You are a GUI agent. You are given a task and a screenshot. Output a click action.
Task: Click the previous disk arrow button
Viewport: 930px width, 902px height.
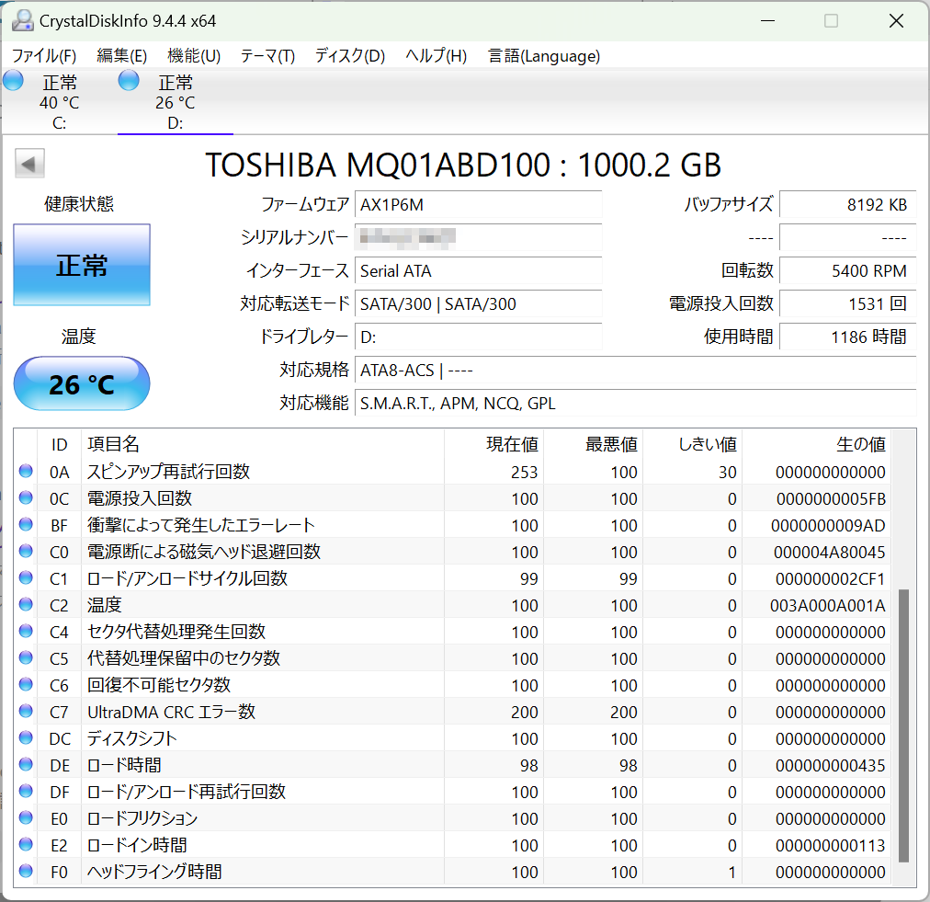[29, 163]
